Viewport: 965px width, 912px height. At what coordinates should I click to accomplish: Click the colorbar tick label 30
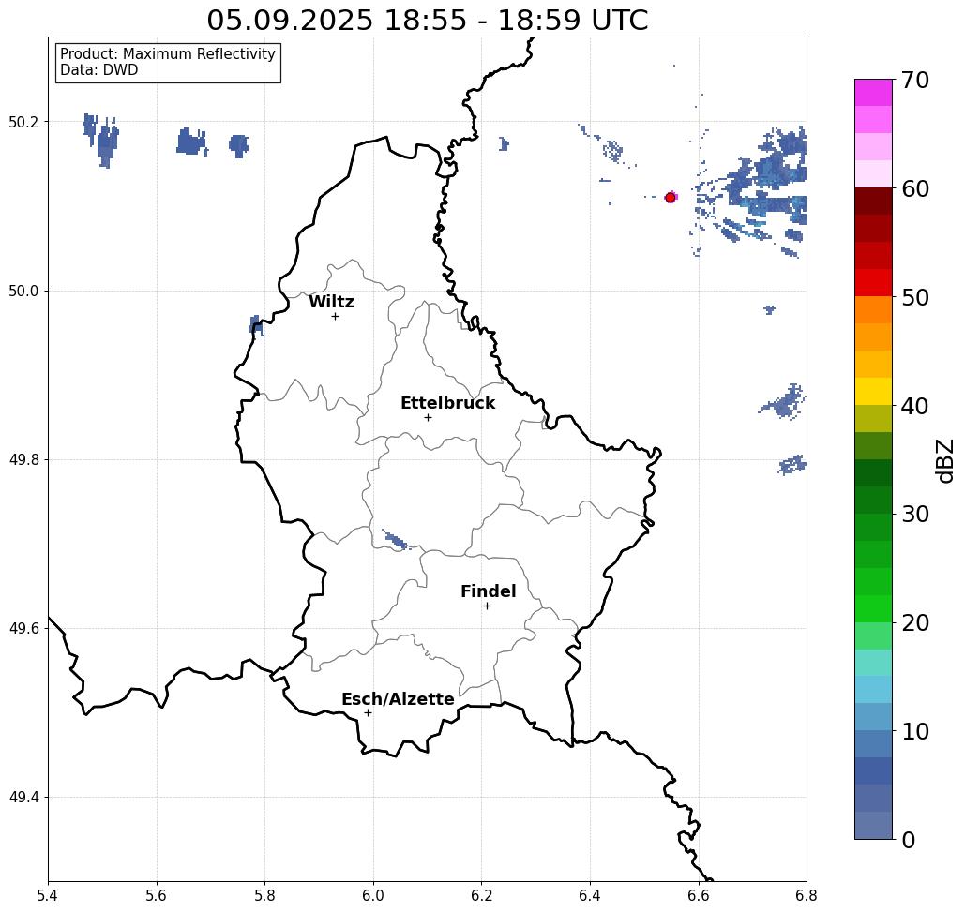(x=915, y=514)
